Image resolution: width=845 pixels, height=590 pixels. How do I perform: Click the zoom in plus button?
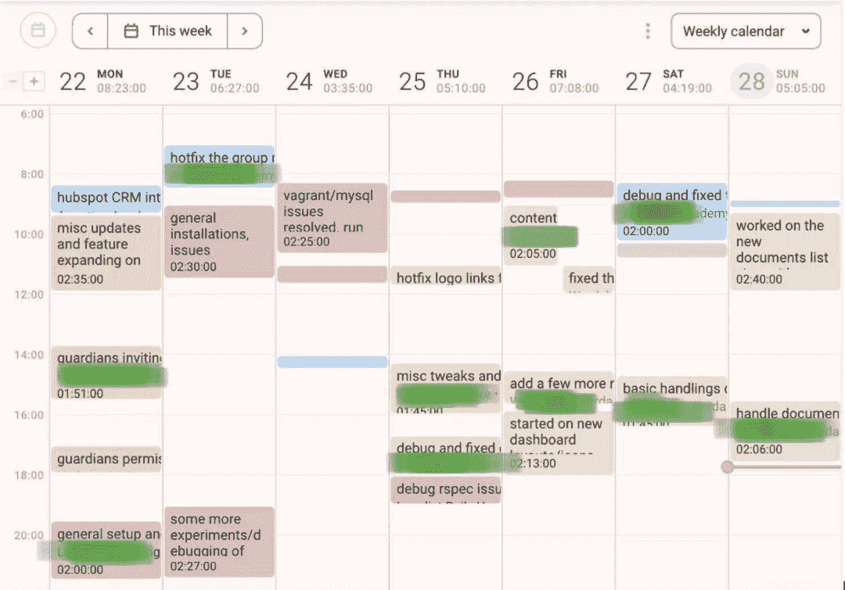click(34, 80)
